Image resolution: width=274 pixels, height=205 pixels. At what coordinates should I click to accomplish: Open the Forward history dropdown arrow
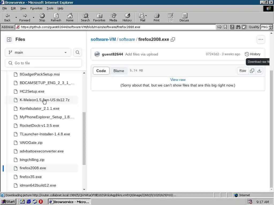33,17
